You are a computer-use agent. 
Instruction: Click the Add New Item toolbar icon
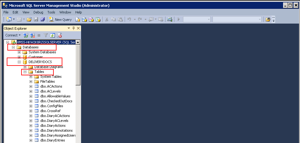19,19
